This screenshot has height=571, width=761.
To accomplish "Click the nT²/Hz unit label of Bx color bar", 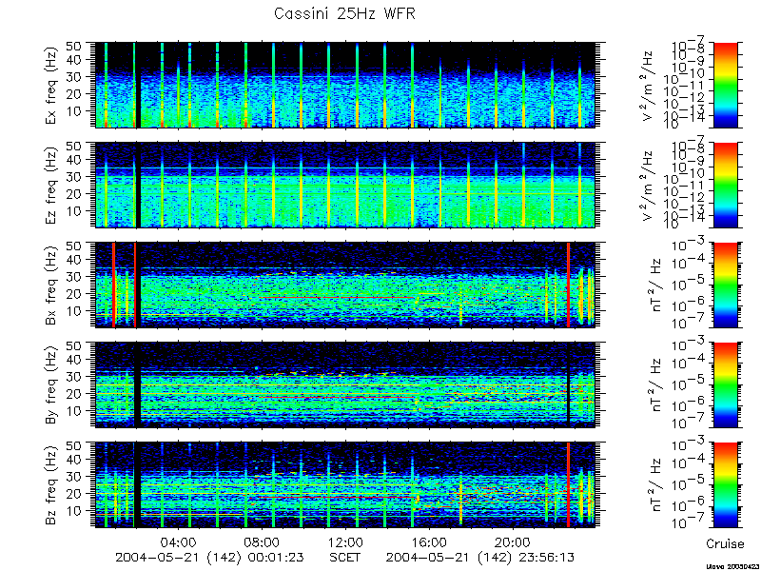I will pyautogui.click(x=658, y=285).
